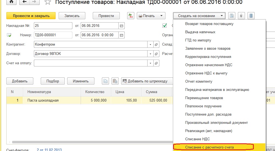The width and height of the screenshot is (275, 151).
Task: Open the list icon after the paperclip
Action: coord(251,16)
